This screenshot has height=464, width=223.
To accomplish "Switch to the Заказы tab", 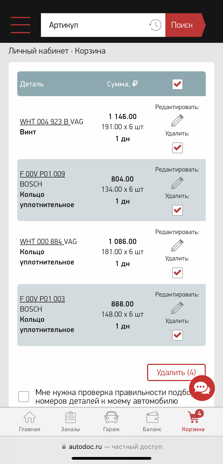I will tap(70, 422).
